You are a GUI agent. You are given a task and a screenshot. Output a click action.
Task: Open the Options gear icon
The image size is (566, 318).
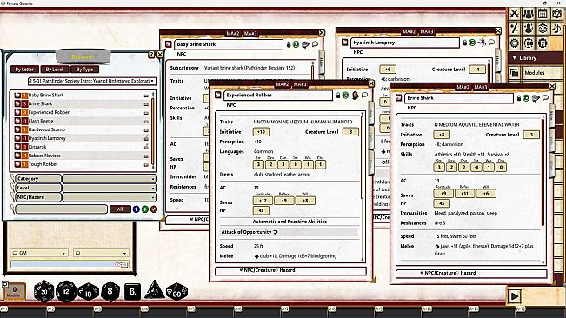[514, 43]
